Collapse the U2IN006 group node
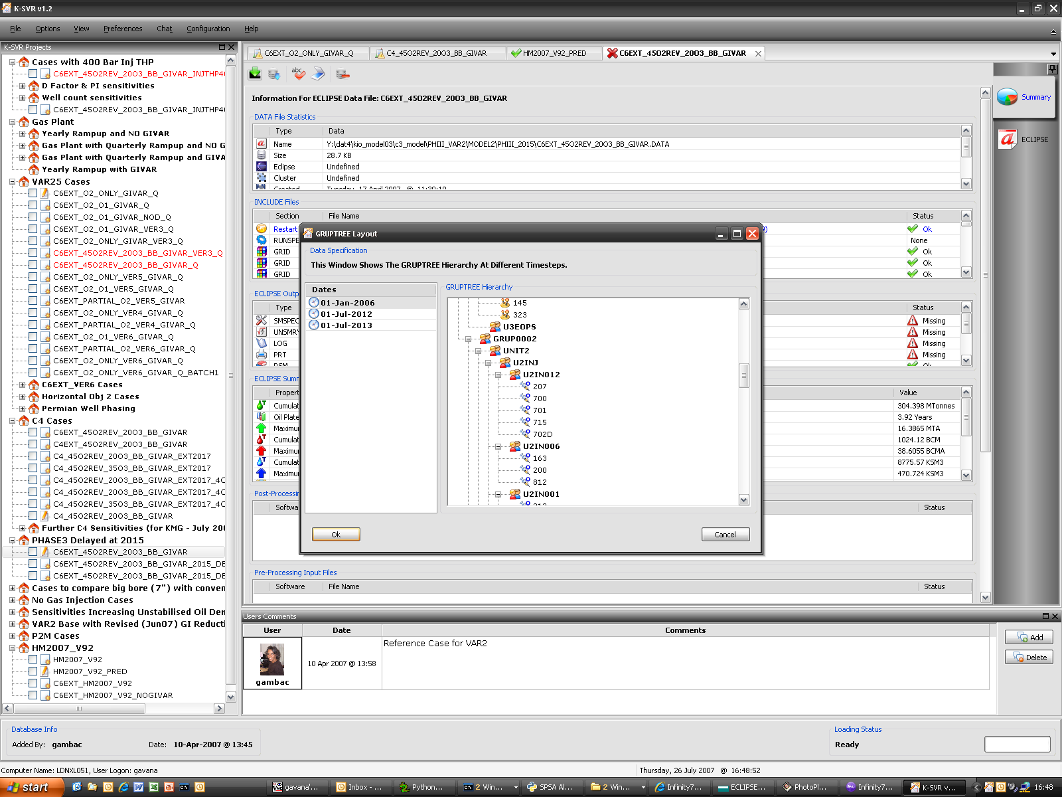 (498, 446)
